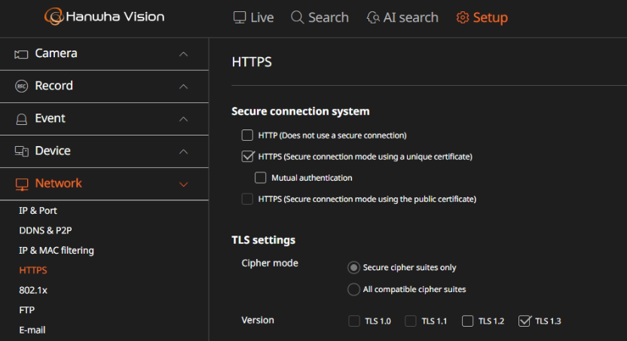
Task: Click the Device sidebar icon
Action: tap(21, 151)
